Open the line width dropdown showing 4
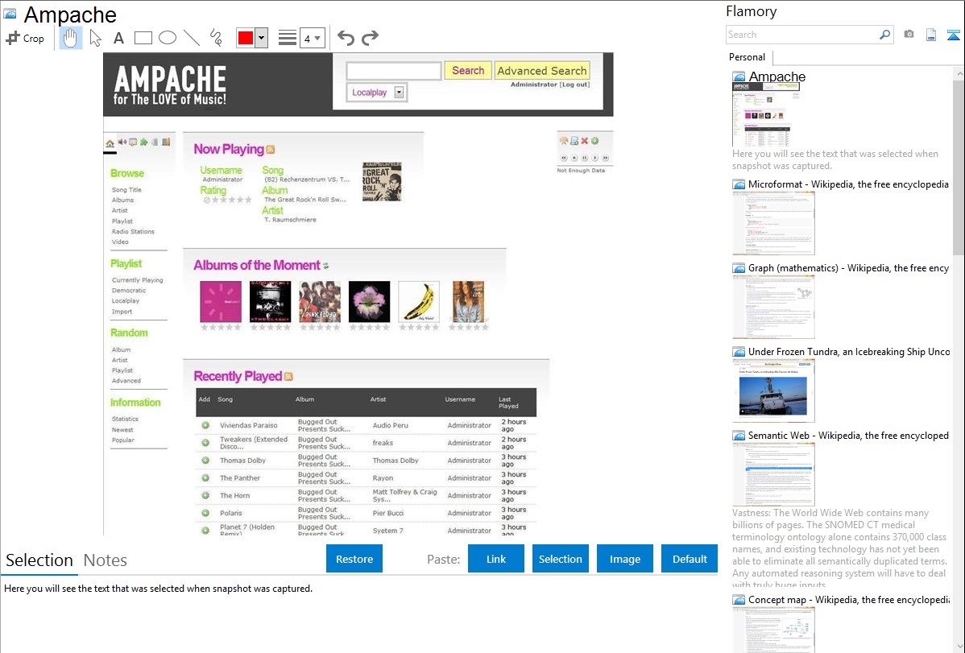Image resolution: width=965 pixels, height=653 pixels. [313, 38]
